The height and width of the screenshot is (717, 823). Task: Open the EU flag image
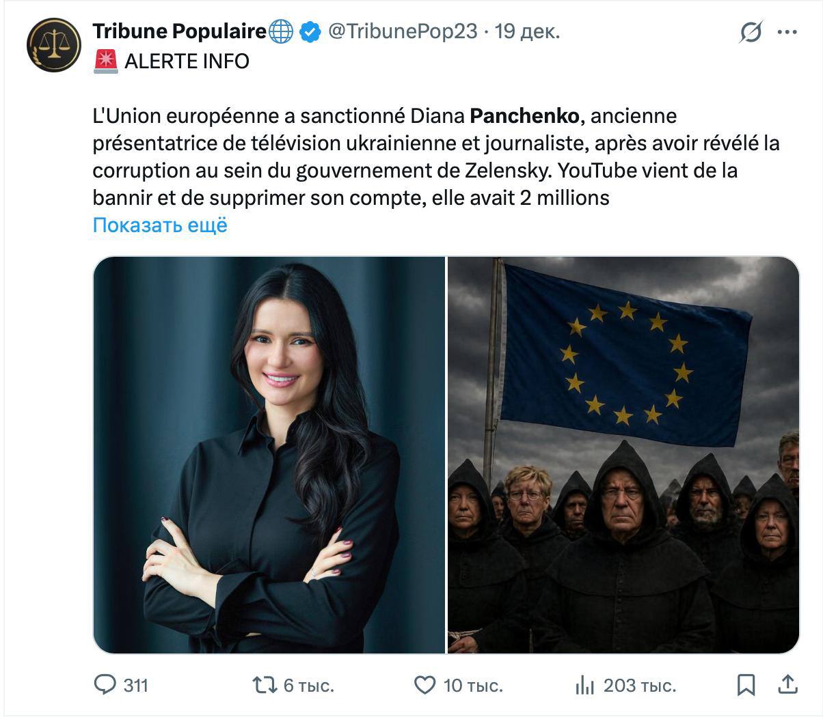[623, 455]
